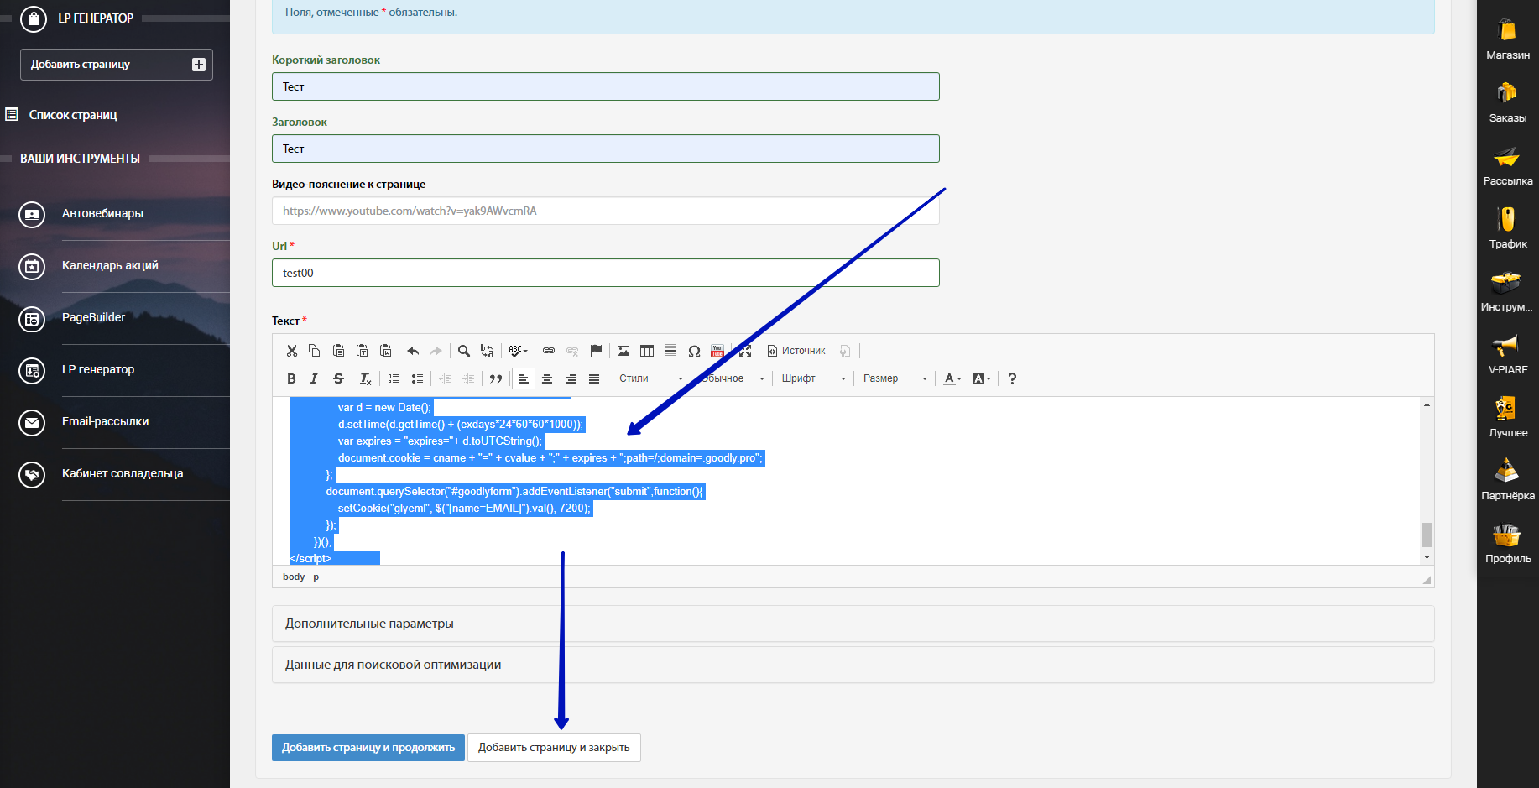Viewport: 1539px width, 788px height.
Task: Click Добавить страницу и продолжить button
Action: coord(368,748)
